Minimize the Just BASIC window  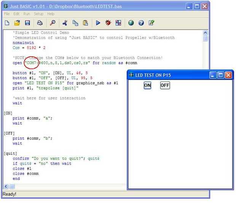pos(189,6)
